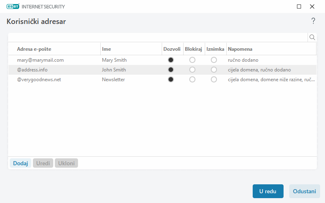Cancel with the Odustani button
325x203 pixels.
pos(304,191)
